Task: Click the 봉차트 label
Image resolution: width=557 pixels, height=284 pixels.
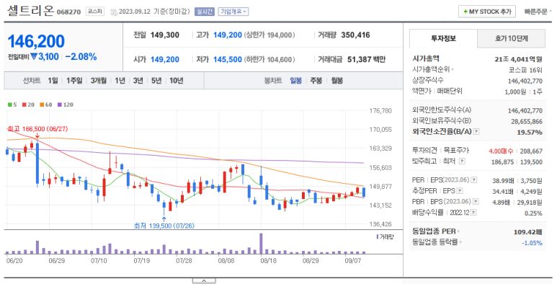Action: 273,81
